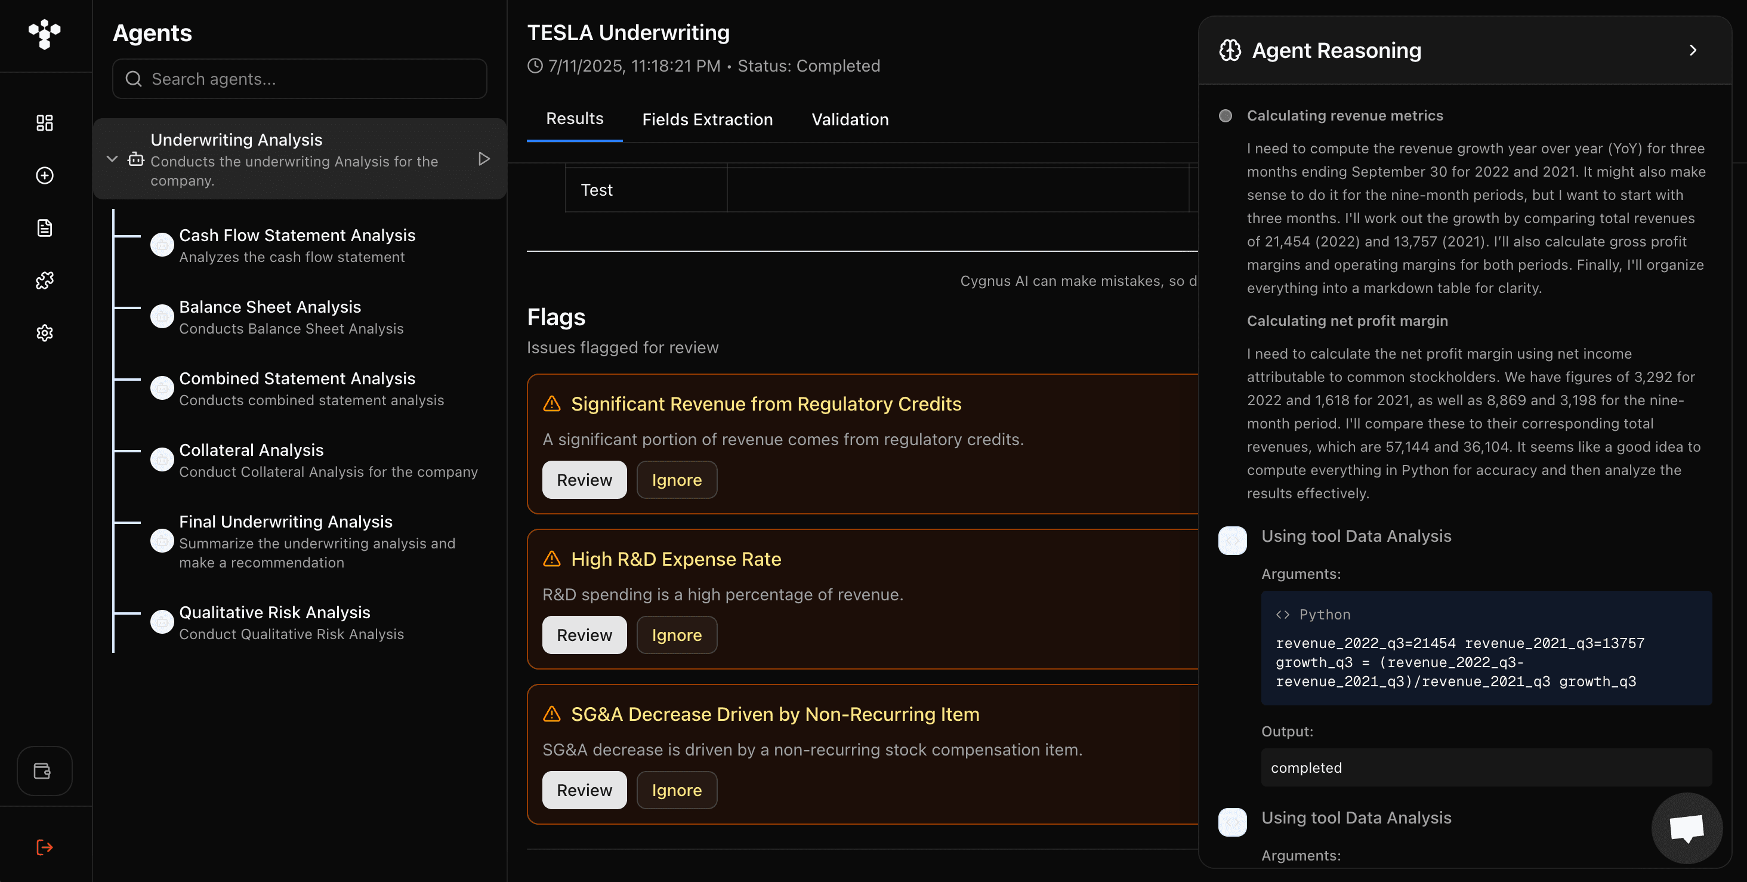Open the chat bubble widget
Viewport: 1747px width, 882px height.
point(1686,828)
